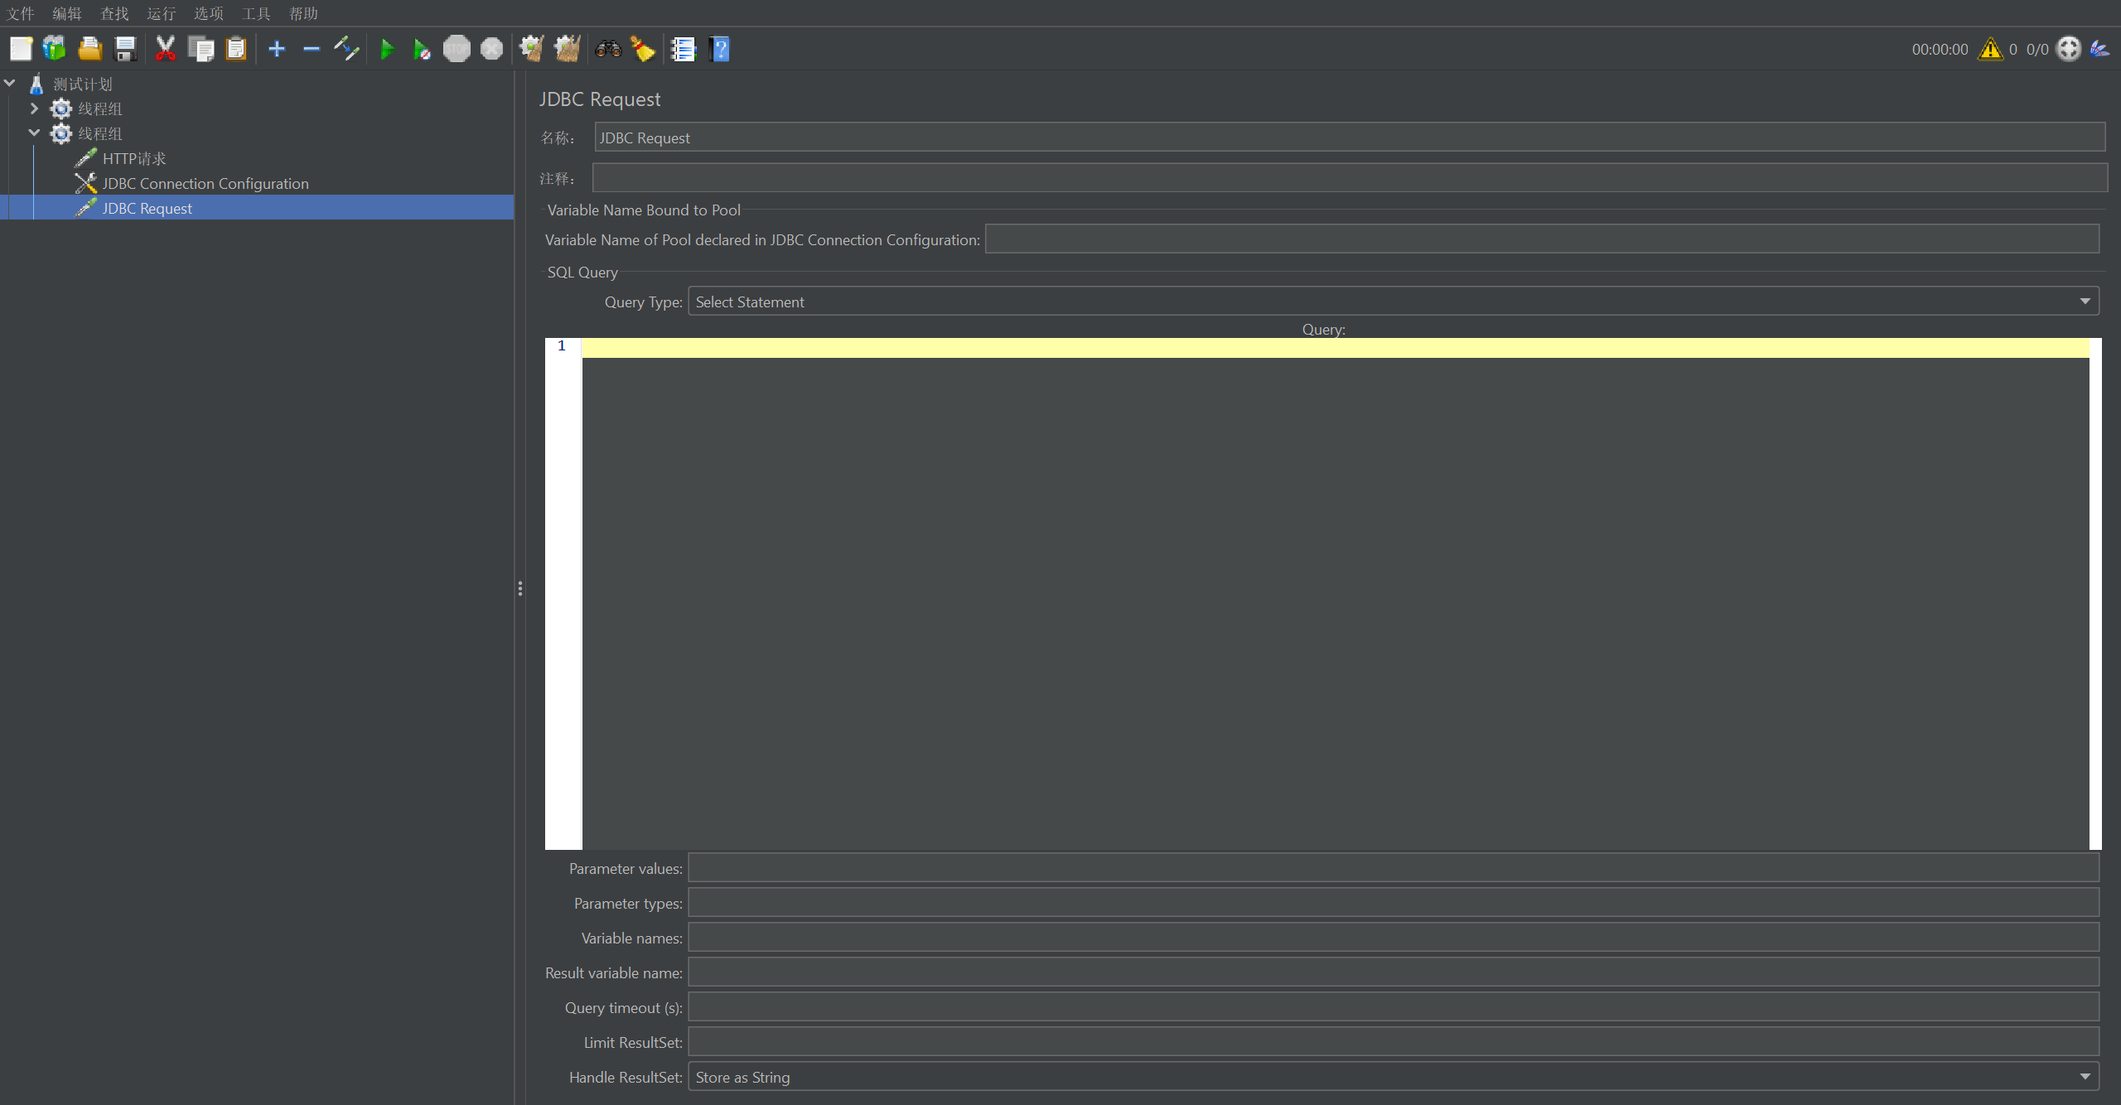Search tree with binoculars icon
Viewport: 2121px width, 1105px height.
tap(608, 49)
